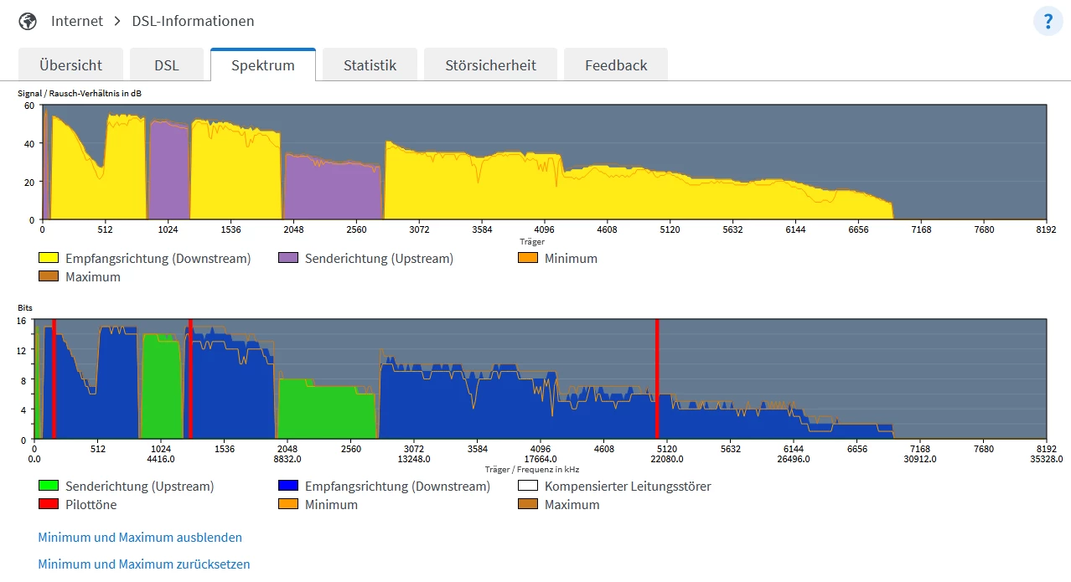The image size is (1071, 582).
Task: Click the 13248.0 frequency value
Action: [x=415, y=459]
